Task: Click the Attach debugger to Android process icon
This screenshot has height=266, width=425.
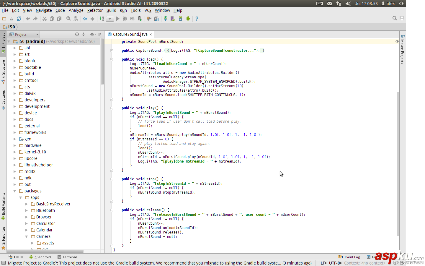Action: click(x=140, y=19)
